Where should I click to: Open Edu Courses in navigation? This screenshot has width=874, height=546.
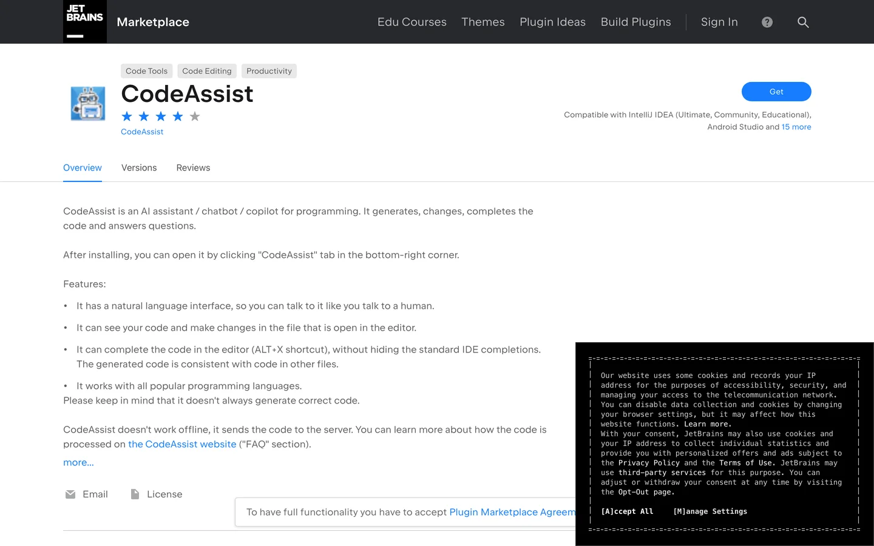(412, 22)
